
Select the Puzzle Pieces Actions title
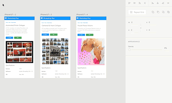coord(85,26)
